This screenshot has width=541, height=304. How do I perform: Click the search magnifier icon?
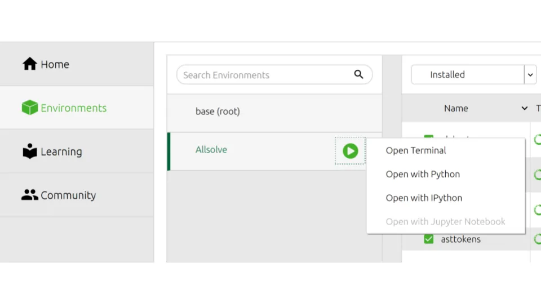point(358,74)
